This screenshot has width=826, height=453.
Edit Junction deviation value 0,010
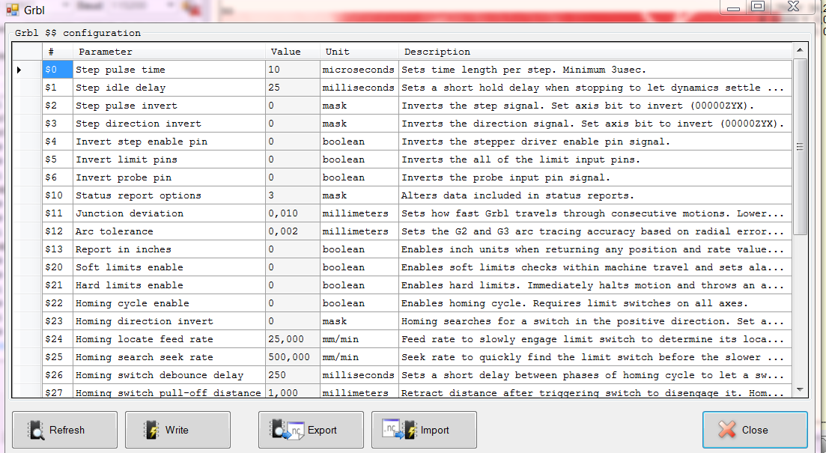click(293, 213)
